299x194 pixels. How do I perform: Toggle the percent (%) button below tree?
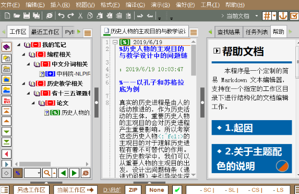[x=18, y=173]
